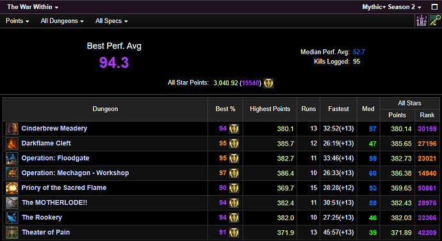Click fastest time 33:46(+14) for Operation: Floodgate
The width and height of the screenshot is (442, 241).
338,159
